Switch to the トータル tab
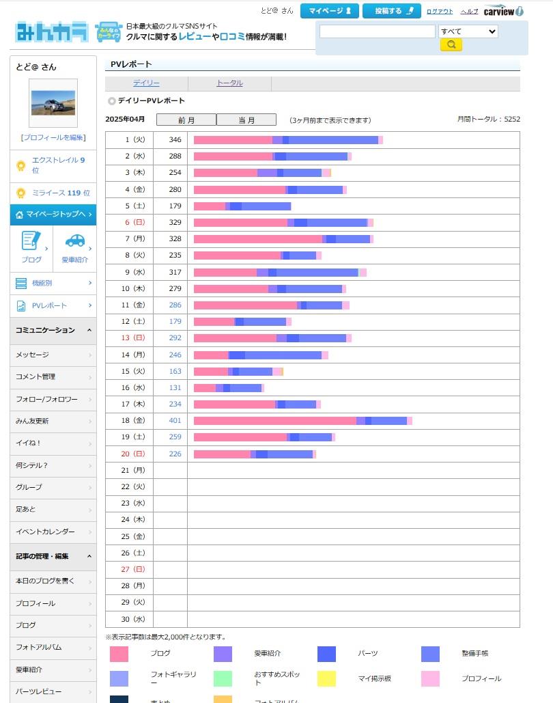Viewport: 553px width, 703px height. (229, 83)
